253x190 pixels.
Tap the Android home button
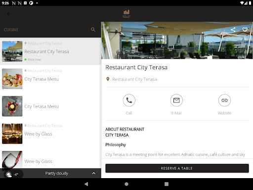click(126, 184)
